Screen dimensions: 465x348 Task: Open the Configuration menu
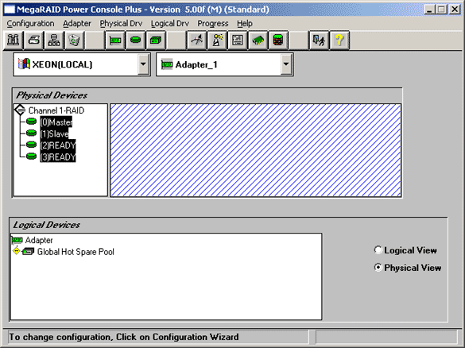[x=30, y=23]
